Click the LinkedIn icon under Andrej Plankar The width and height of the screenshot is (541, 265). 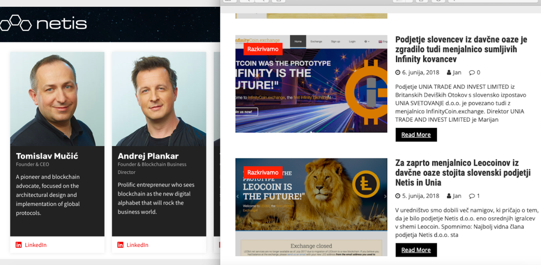pyautogui.click(x=120, y=245)
